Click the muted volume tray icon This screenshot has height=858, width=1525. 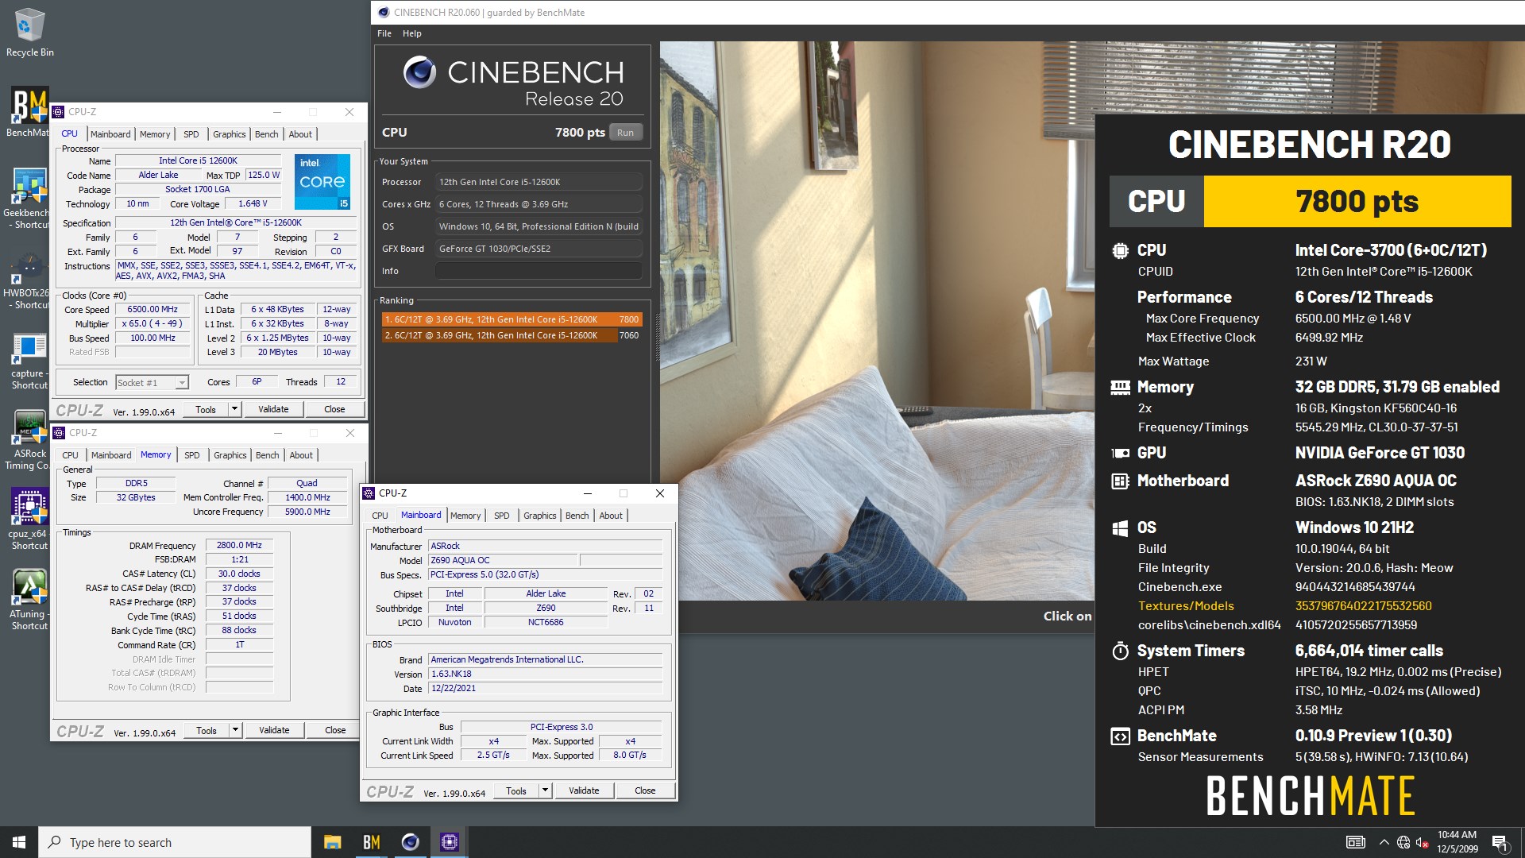coord(1423,842)
